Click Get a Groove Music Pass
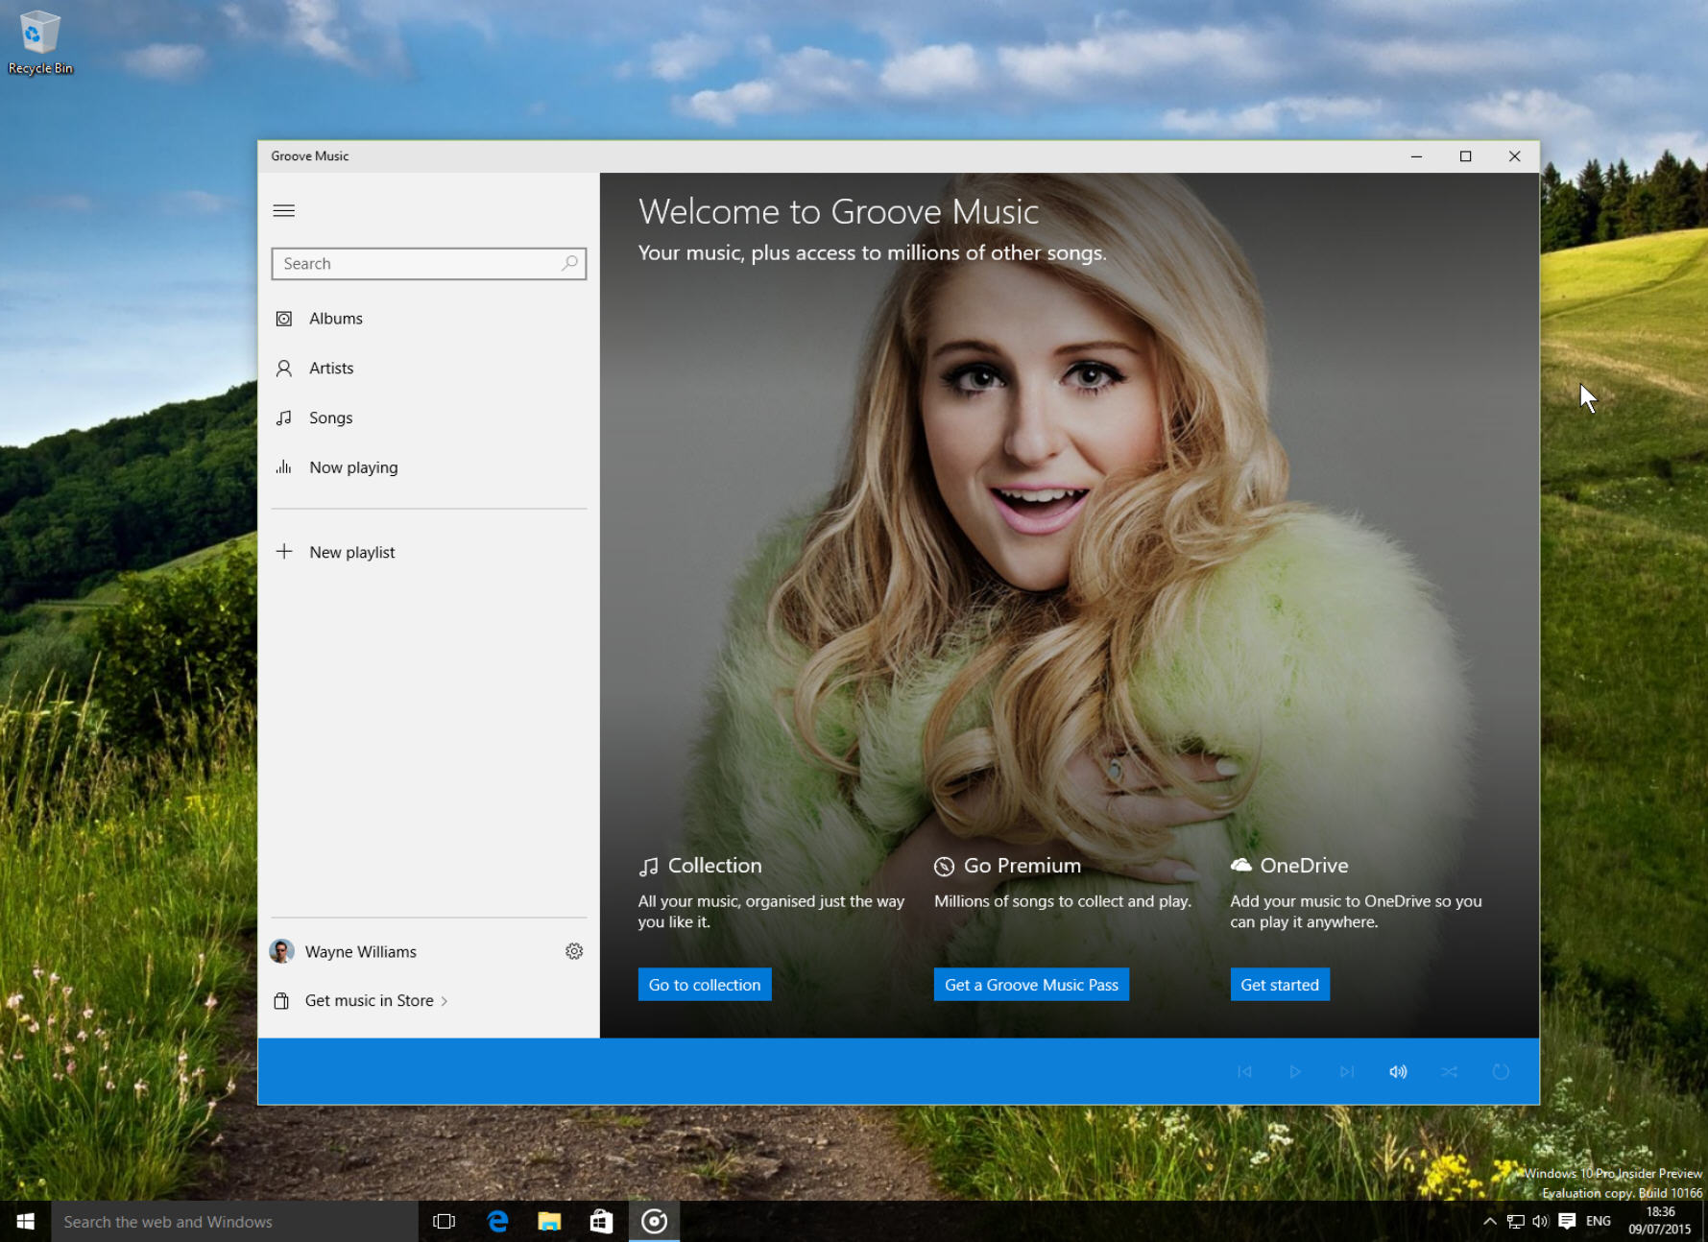Viewport: 1708px width, 1242px height. point(1031,985)
